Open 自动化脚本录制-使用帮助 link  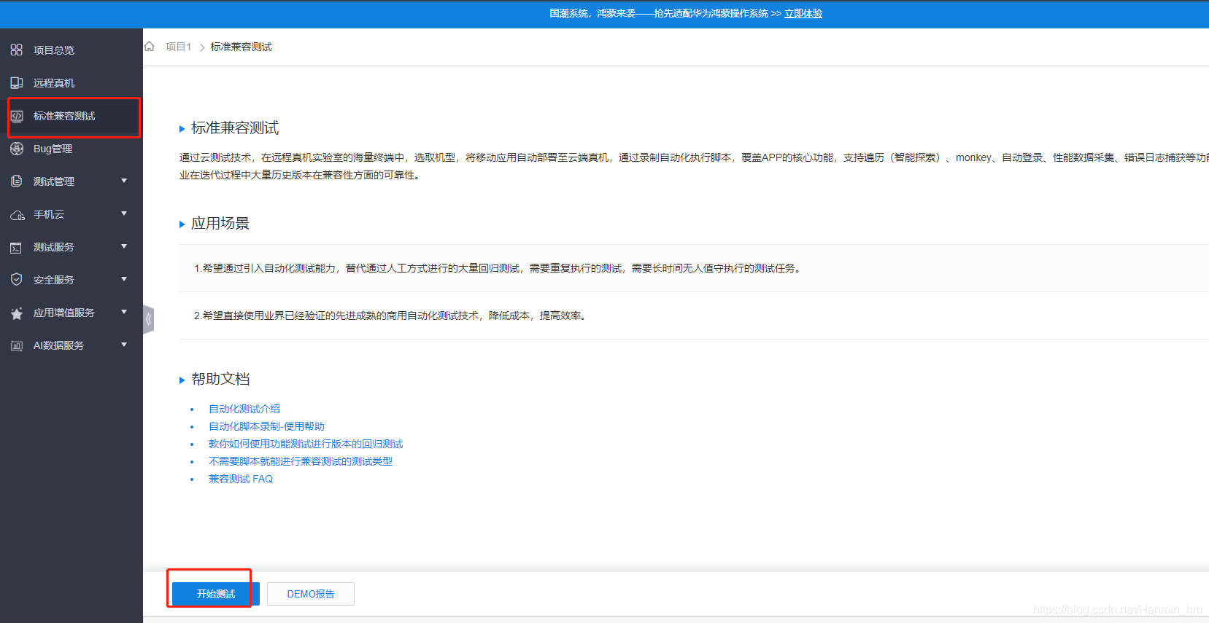coord(266,426)
